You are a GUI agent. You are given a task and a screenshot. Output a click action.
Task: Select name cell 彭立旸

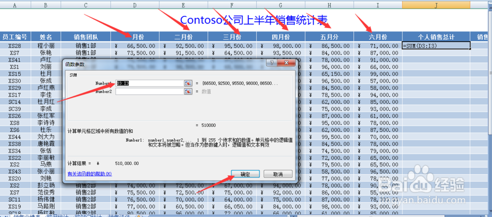[x=46, y=186]
